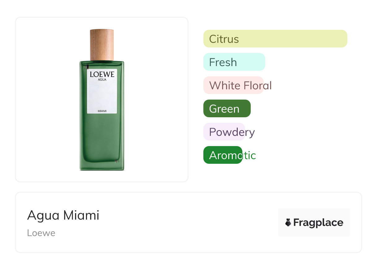Click the Fragplace wordmark text
377x268 pixels.
pos(318,223)
